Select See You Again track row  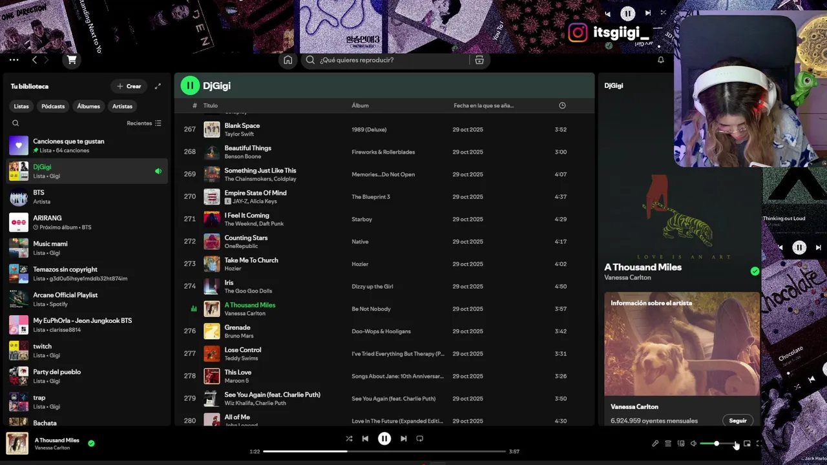tap(385, 398)
